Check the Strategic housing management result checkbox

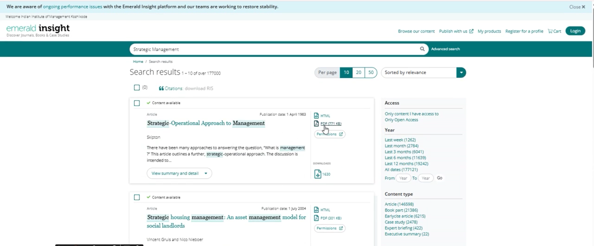point(137,198)
